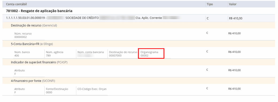Select "Indicador de superávit financeiro (PCASP)" section header
Image resolution: width=278 pixels, height=102 pixels.
(39, 62)
